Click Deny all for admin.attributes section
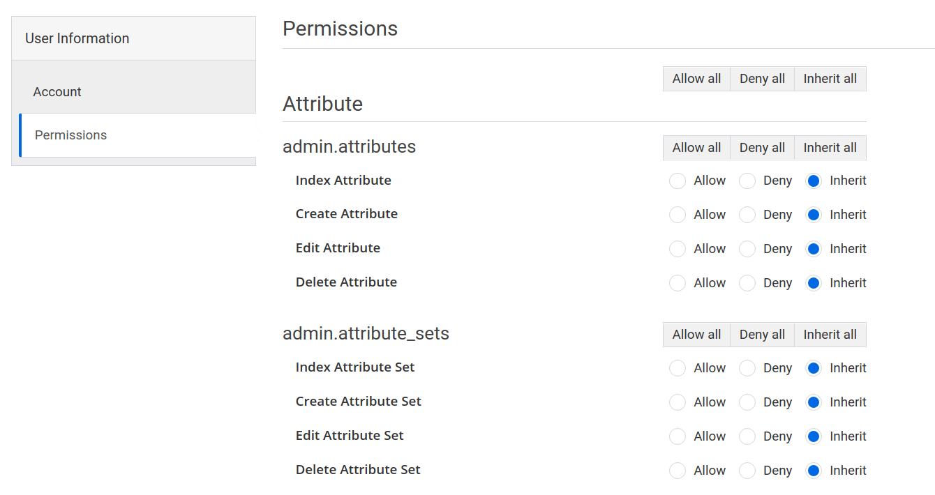This screenshot has height=495, width=935. tap(761, 147)
